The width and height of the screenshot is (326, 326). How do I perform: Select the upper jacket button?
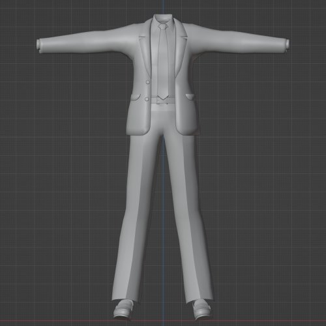(x=148, y=82)
